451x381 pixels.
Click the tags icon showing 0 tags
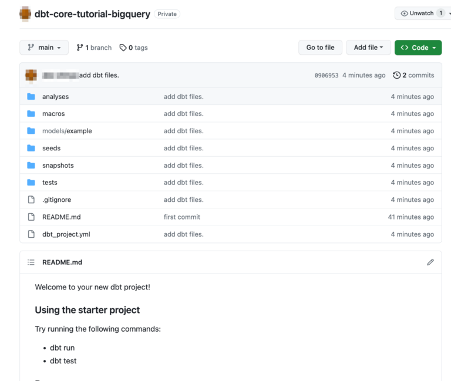point(123,48)
